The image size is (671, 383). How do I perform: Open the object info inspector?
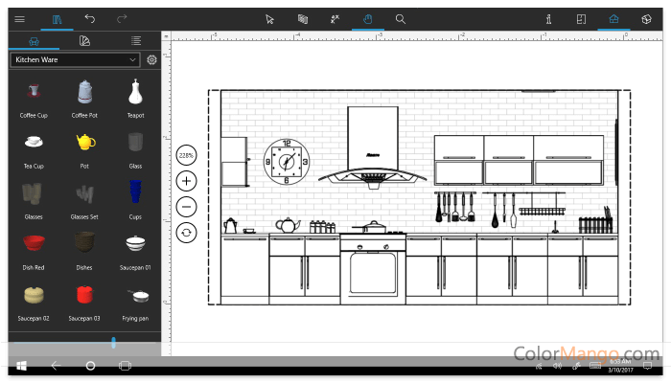[x=548, y=18]
